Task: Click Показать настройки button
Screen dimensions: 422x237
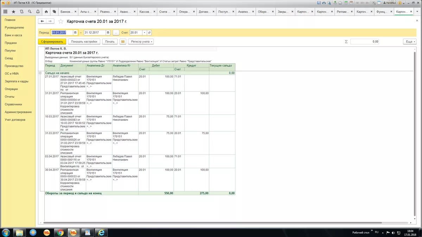Action: point(84,41)
